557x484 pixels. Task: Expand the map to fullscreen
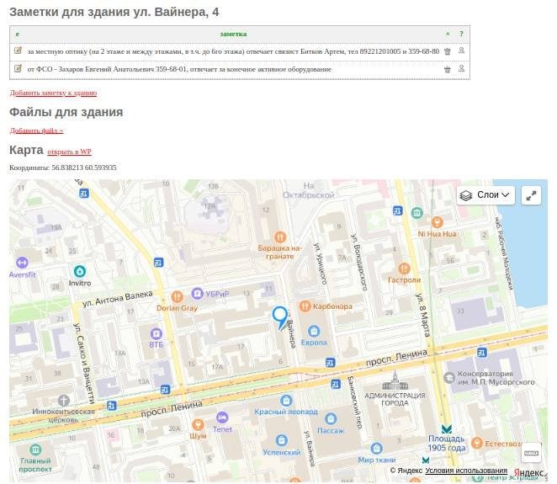point(531,195)
